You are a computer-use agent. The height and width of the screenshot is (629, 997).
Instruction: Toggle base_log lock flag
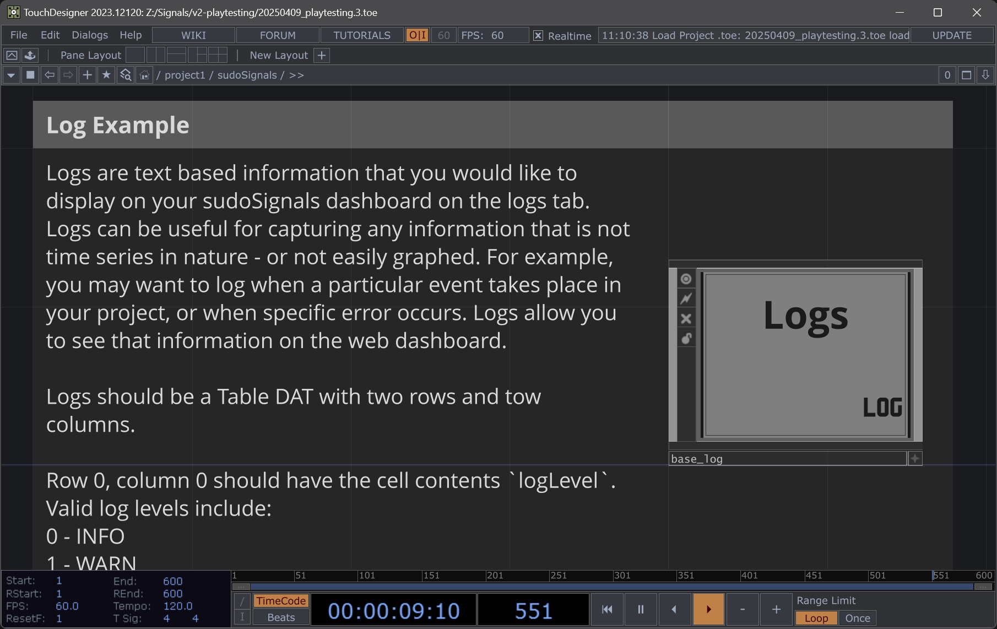[686, 338]
